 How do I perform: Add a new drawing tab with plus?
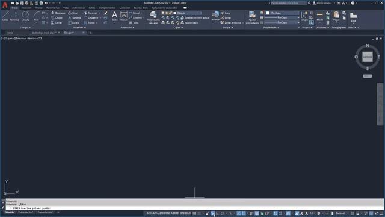(x=90, y=33)
